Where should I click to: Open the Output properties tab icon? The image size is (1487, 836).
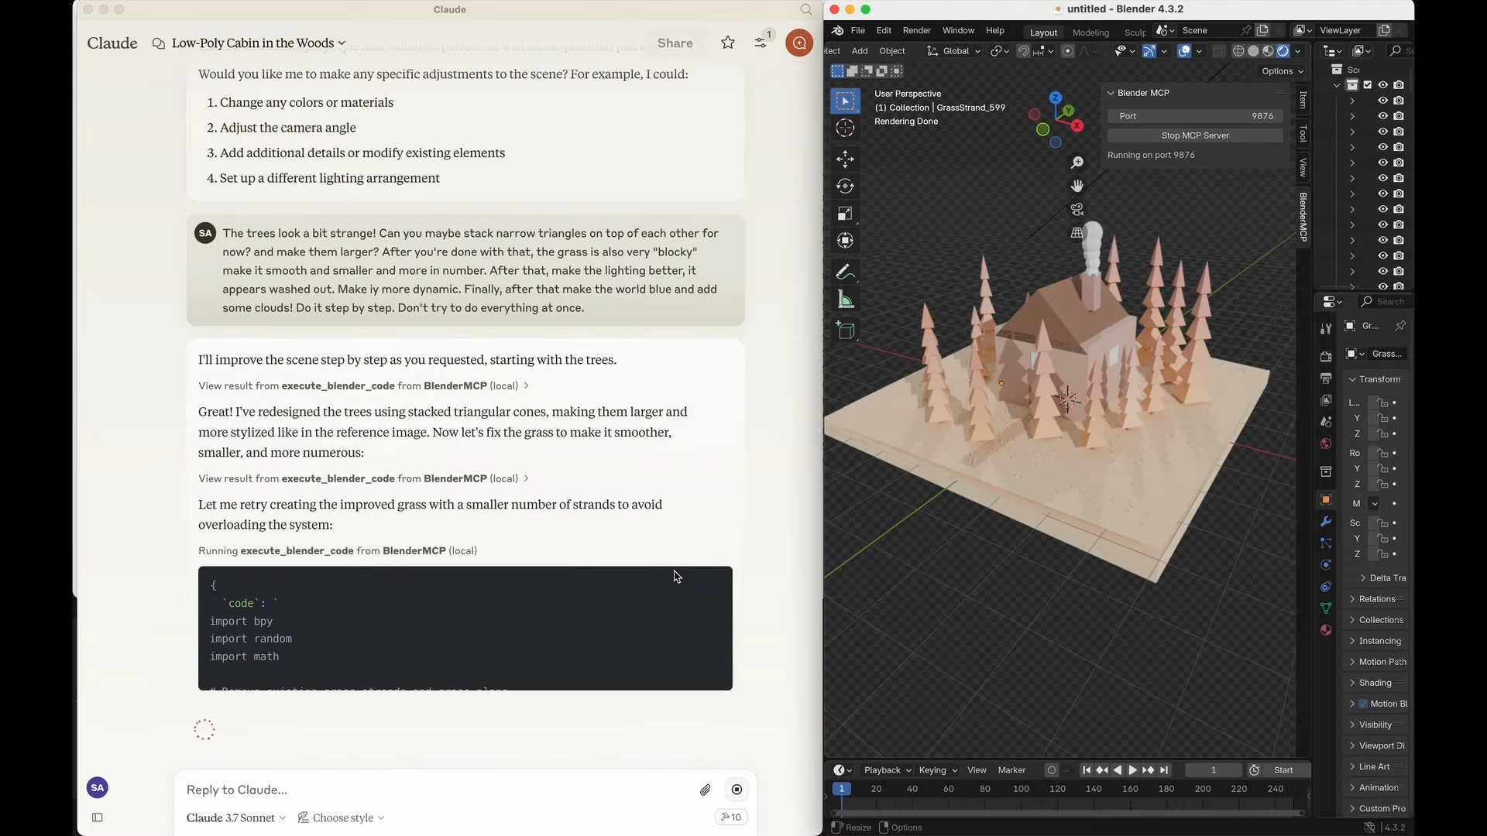pos(1326,379)
